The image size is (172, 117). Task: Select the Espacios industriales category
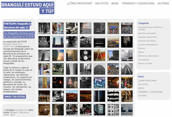147,37
